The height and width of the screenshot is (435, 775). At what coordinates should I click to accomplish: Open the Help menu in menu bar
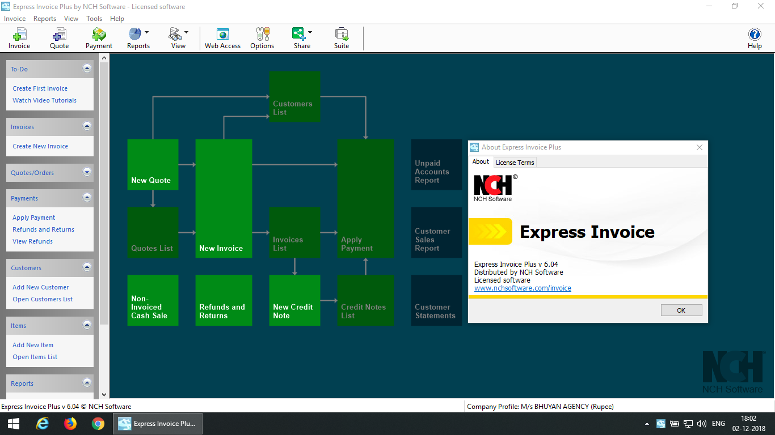[x=117, y=19]
